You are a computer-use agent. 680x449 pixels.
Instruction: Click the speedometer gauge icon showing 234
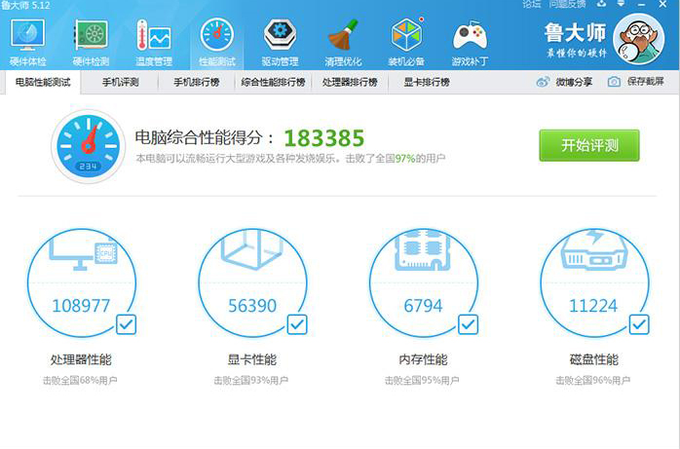88,146
